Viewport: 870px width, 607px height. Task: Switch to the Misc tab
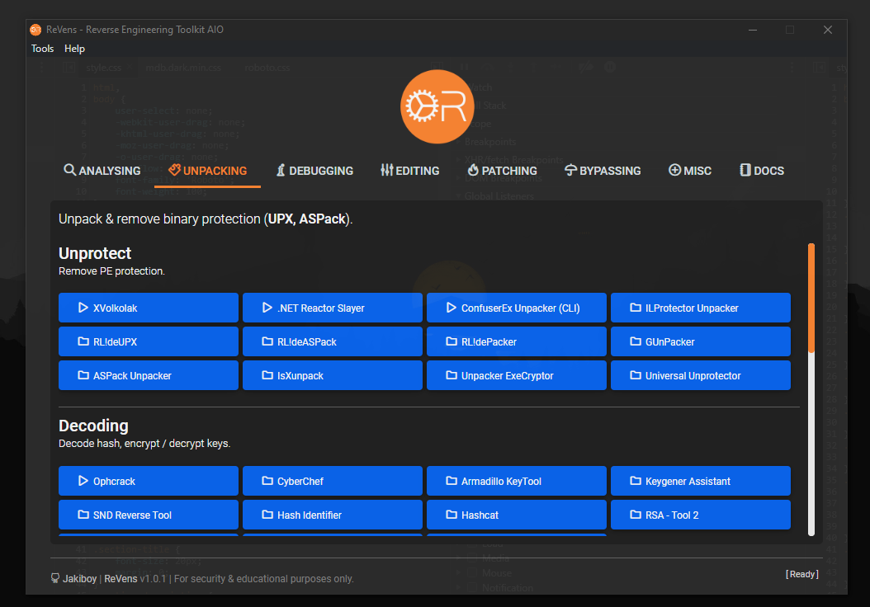690,171
